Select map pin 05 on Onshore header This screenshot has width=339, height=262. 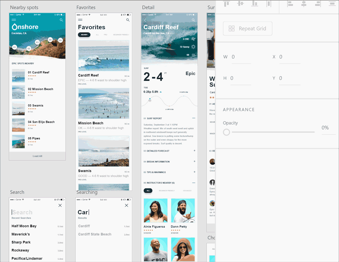[x=61, y=40]
